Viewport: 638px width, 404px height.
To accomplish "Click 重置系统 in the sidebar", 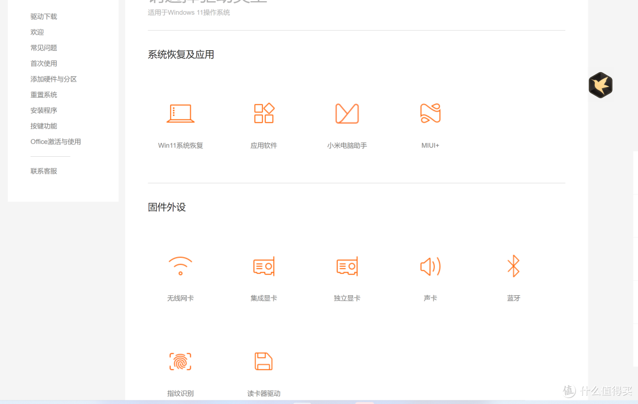I will (x=44, y=95).
